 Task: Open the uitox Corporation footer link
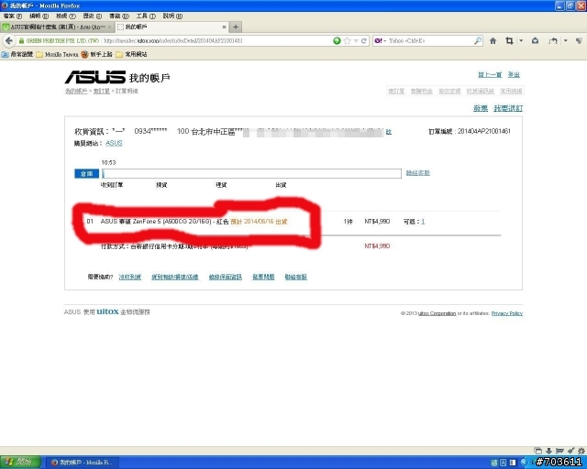pos(437,313)
